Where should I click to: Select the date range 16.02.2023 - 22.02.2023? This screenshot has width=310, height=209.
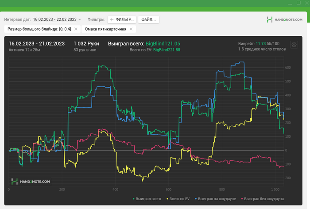click(x=55, y=19)
